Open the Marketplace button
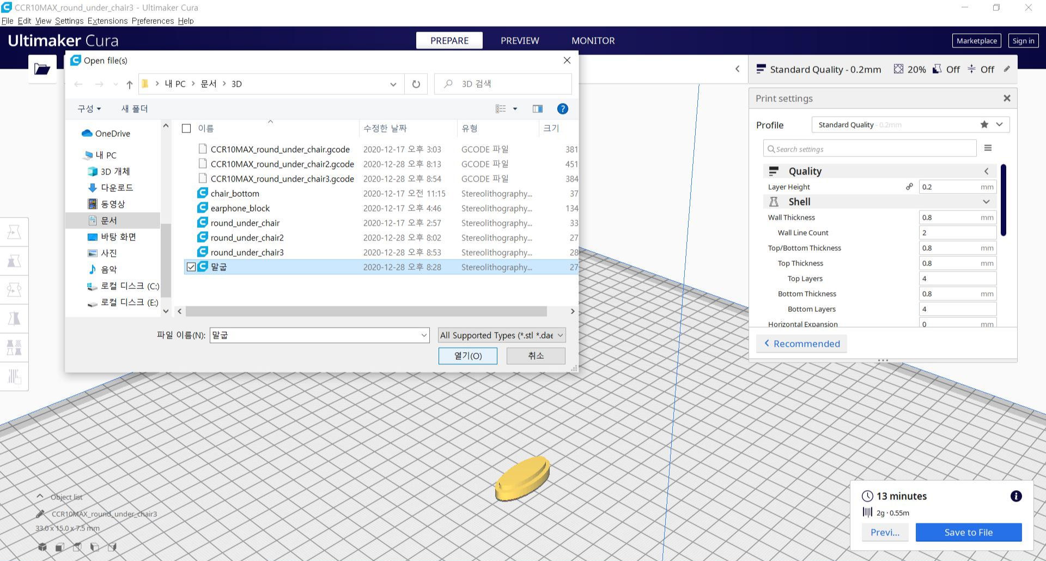Screen dimensions: 1046x561 point(977,40)
